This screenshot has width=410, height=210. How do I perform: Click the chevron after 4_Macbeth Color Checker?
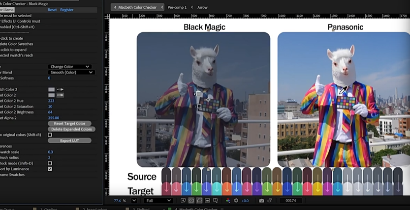(x=162, y=7)
